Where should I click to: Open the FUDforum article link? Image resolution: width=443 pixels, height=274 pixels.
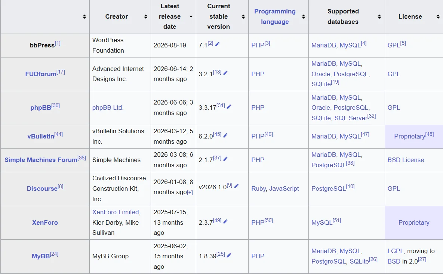coord(41,74)
